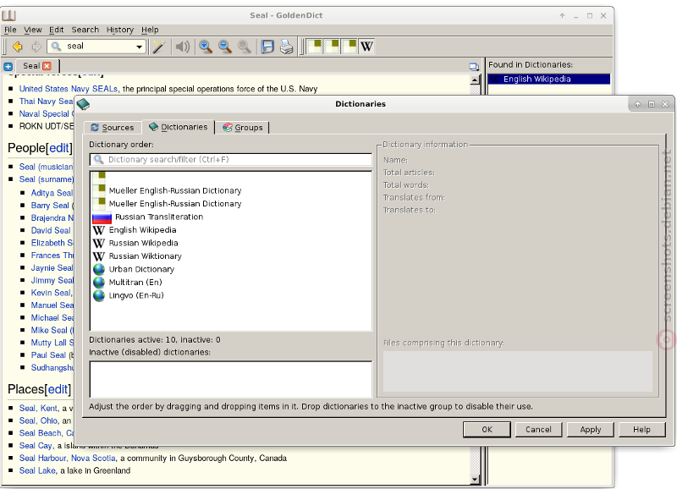Click the article scrollbar up arrow
This screenshot has width=677, height=489.
click(475, 80)
